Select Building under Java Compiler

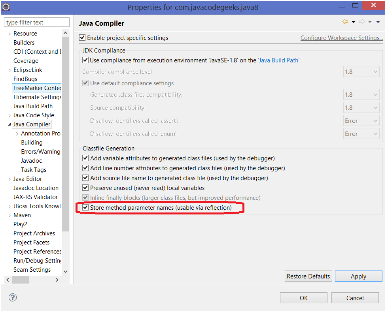[x=32, y=143]
